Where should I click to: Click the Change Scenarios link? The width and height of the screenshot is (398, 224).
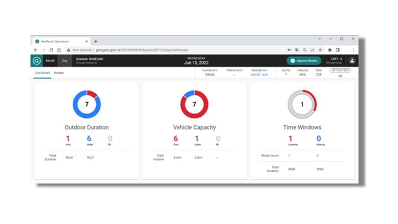[x=86, y=63]
